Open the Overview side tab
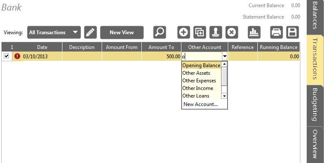Image resolution: width=324 pixels, height=163 pixels. tap(315, 144)
